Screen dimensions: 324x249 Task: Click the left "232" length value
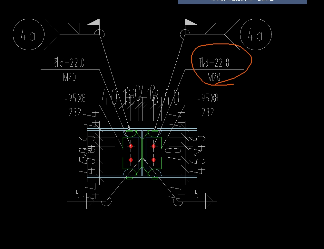pos(75,112)
